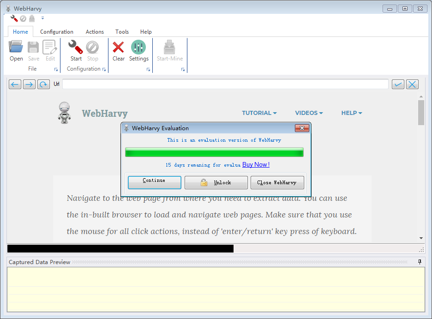The width and height of the screenshot is (432, 319).
Task: Click the Close WebHarvy button
Action: (x=277, y=182)
